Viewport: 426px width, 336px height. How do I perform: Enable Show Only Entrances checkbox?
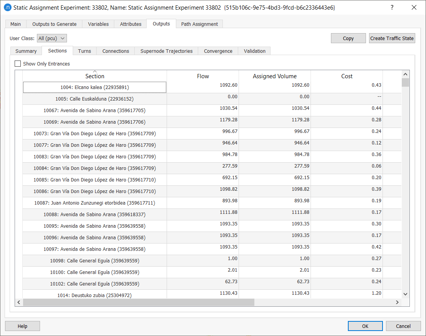pos(18,64)
